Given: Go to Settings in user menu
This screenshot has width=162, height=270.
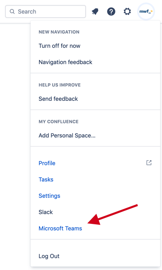Looking at the screenshot, I should [x=50, y=196].
